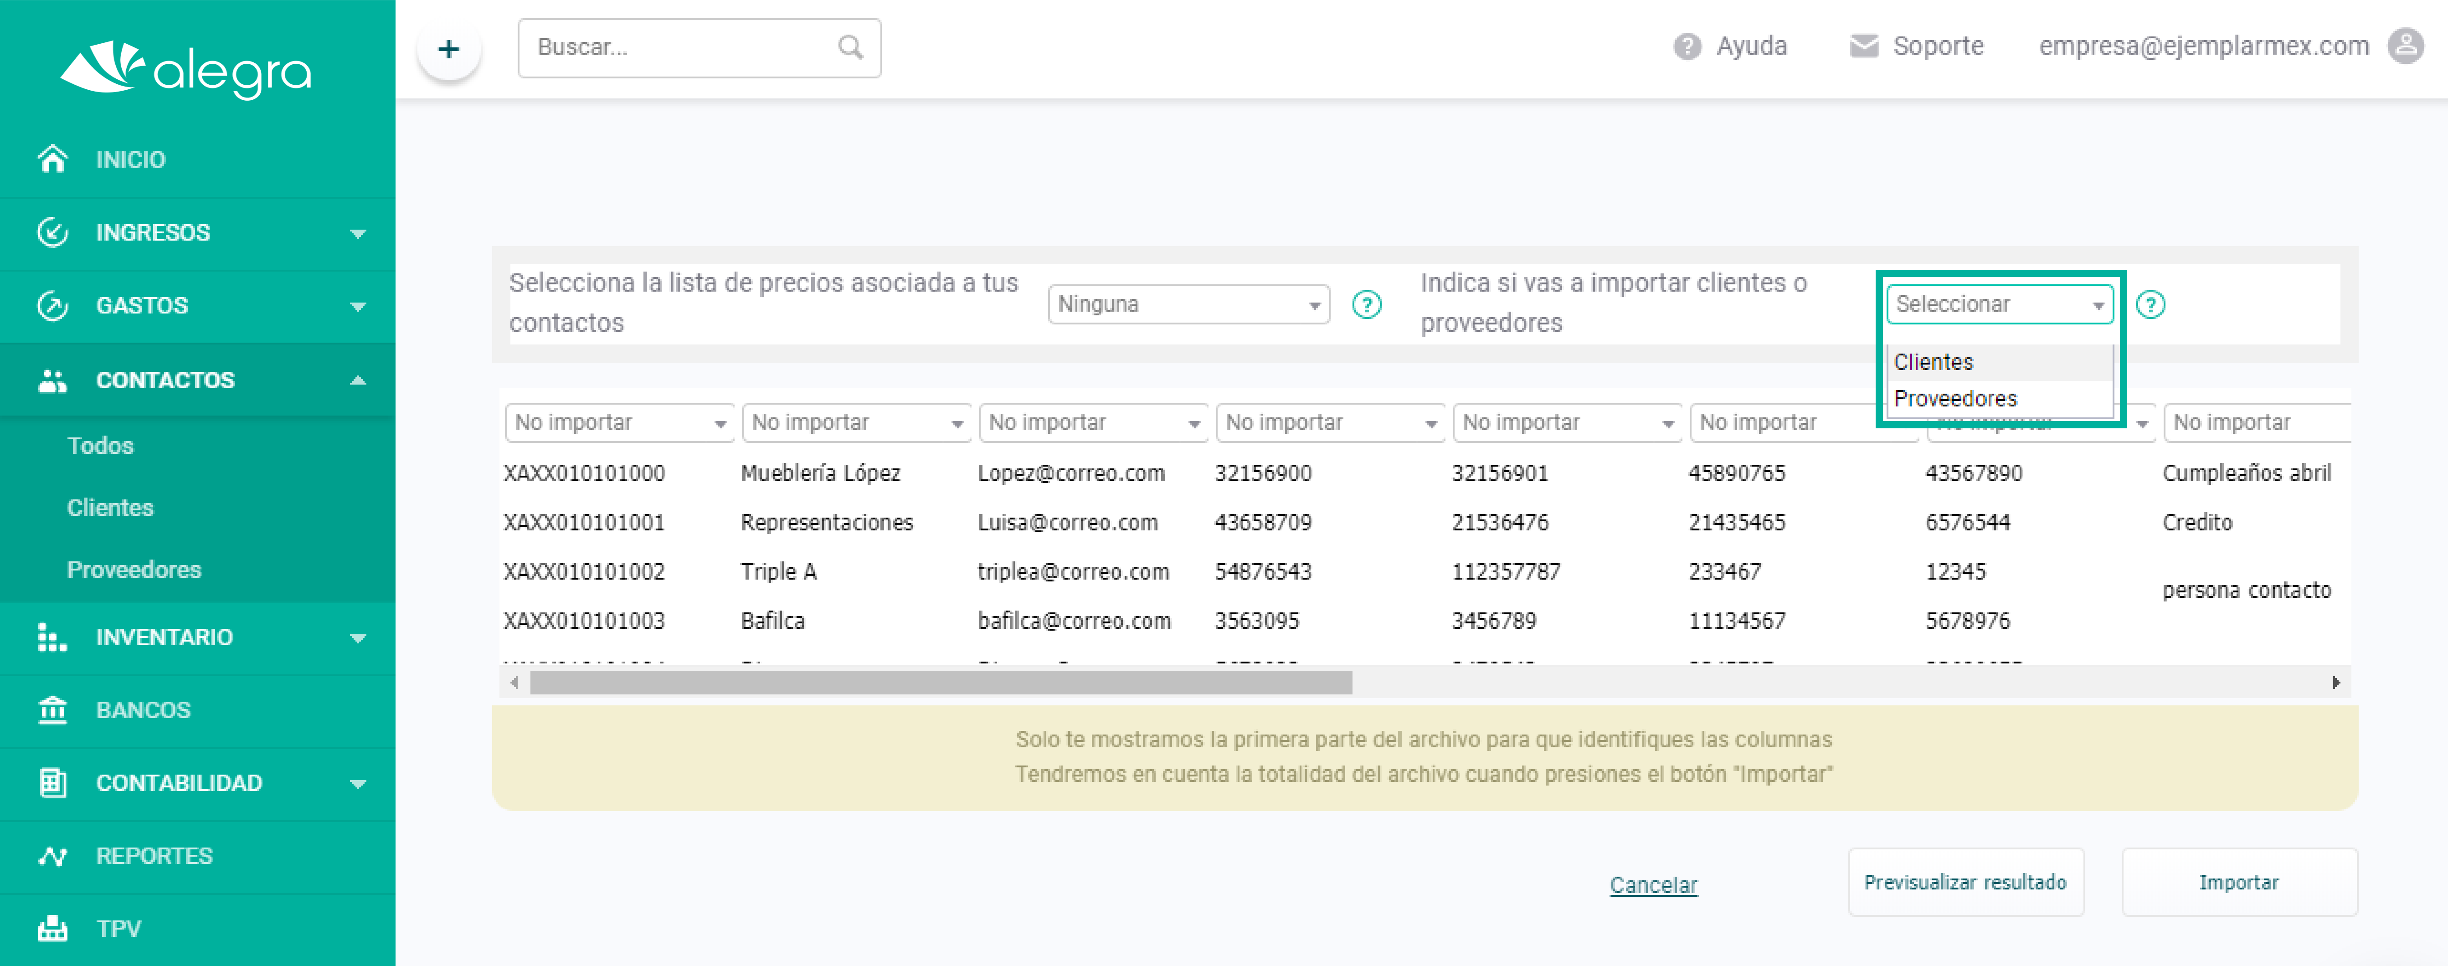2448x966 pixels.
Task: Click the Reportes chart icon
Action: [52, 856]
